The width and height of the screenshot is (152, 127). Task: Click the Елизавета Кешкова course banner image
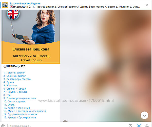[31, 37]
